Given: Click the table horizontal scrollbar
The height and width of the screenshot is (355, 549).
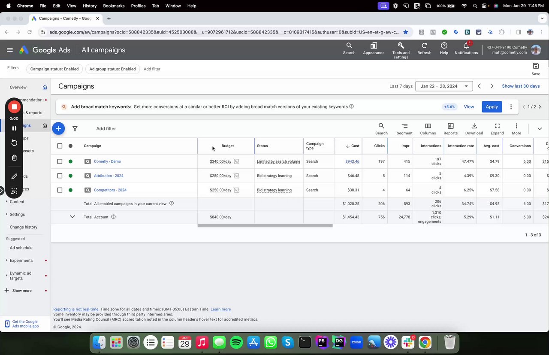Looking at the screenshot, I should pyautogui.click(x=265, y=225).
